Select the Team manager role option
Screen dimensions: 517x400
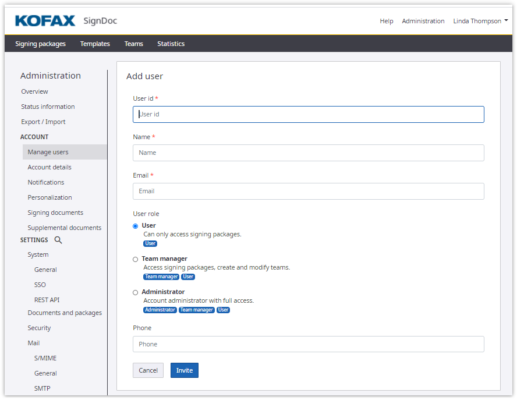[x=136, y=259]
